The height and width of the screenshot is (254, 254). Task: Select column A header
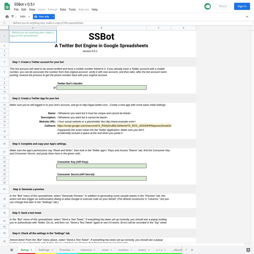click(33, 28)
